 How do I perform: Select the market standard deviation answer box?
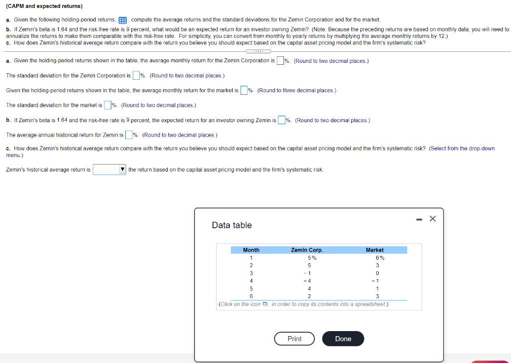pos(107,105)
